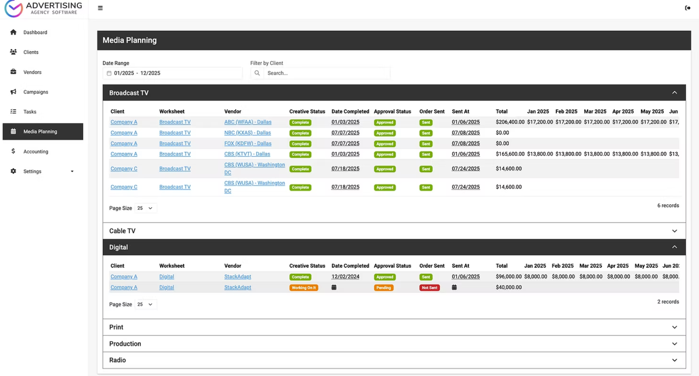
Task: Open the Settings submenu
Action: click(72, 171)
